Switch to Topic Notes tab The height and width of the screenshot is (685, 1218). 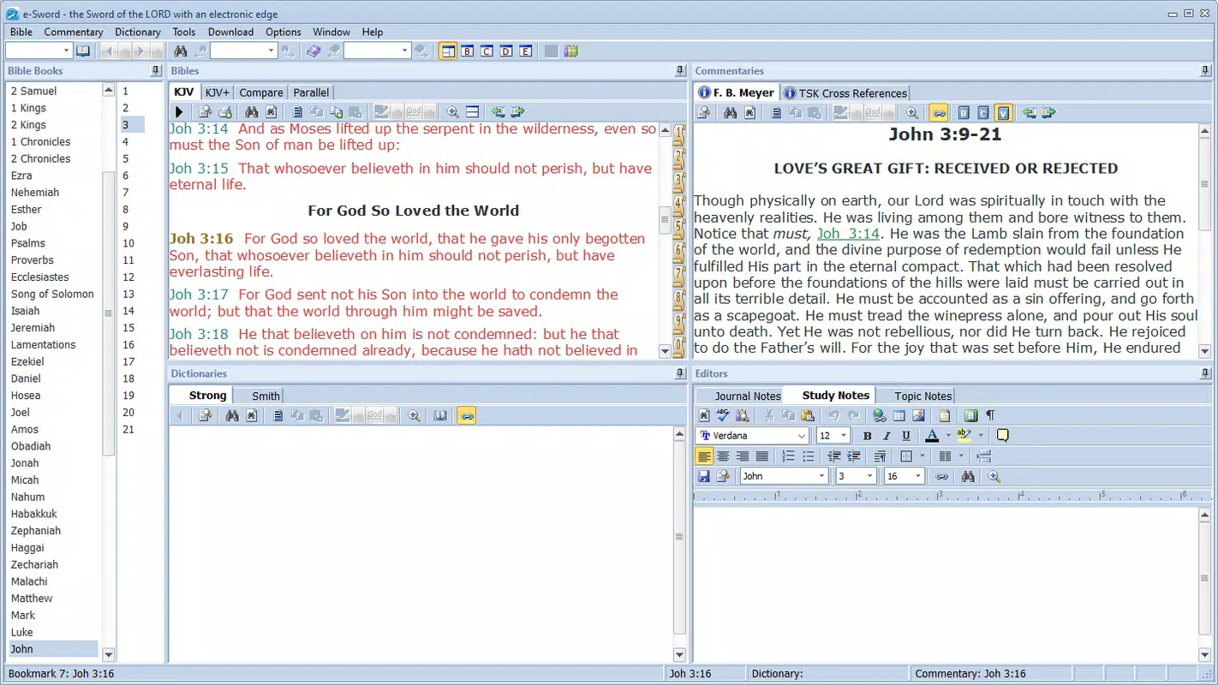tap(922, 396)
